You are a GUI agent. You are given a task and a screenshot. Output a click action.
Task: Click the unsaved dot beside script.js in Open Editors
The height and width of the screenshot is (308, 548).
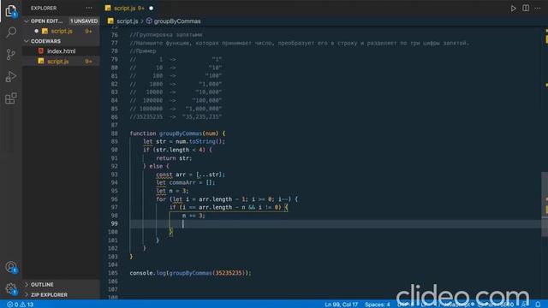pyautogui.click(x=36, y=31)
